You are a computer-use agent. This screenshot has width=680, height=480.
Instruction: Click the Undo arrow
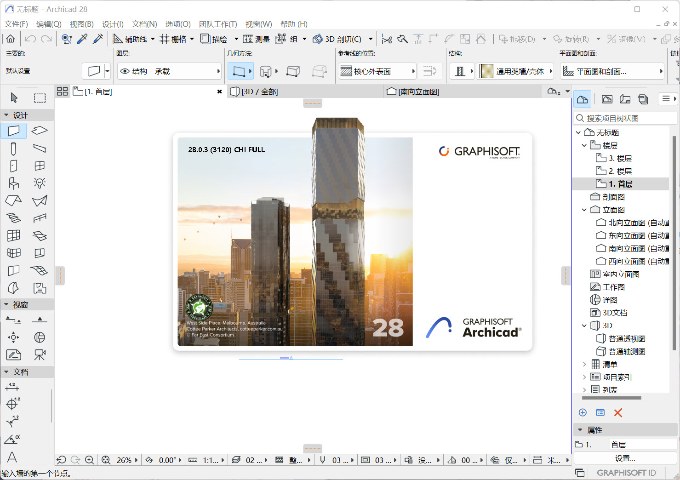click(x=30, y=39)
